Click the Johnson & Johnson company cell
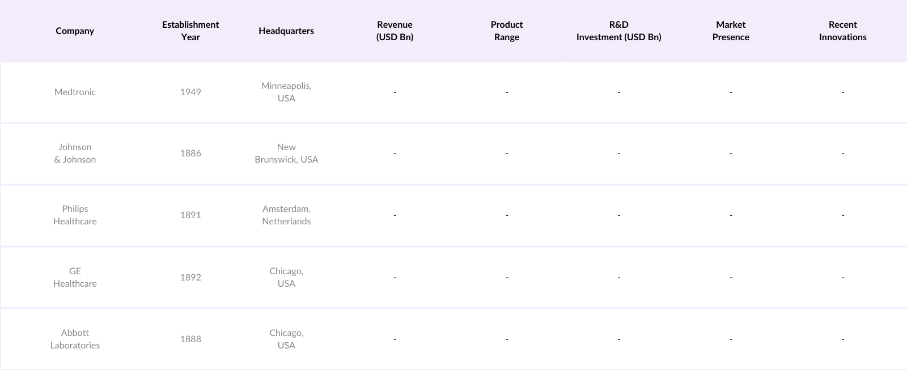 tap(75, 153)
